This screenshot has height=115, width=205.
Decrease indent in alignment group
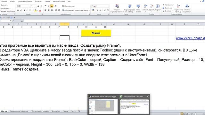click(56, 10)
